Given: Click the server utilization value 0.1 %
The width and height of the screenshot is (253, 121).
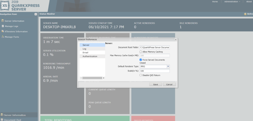Looking at the screenshot, I should point(48,55).
